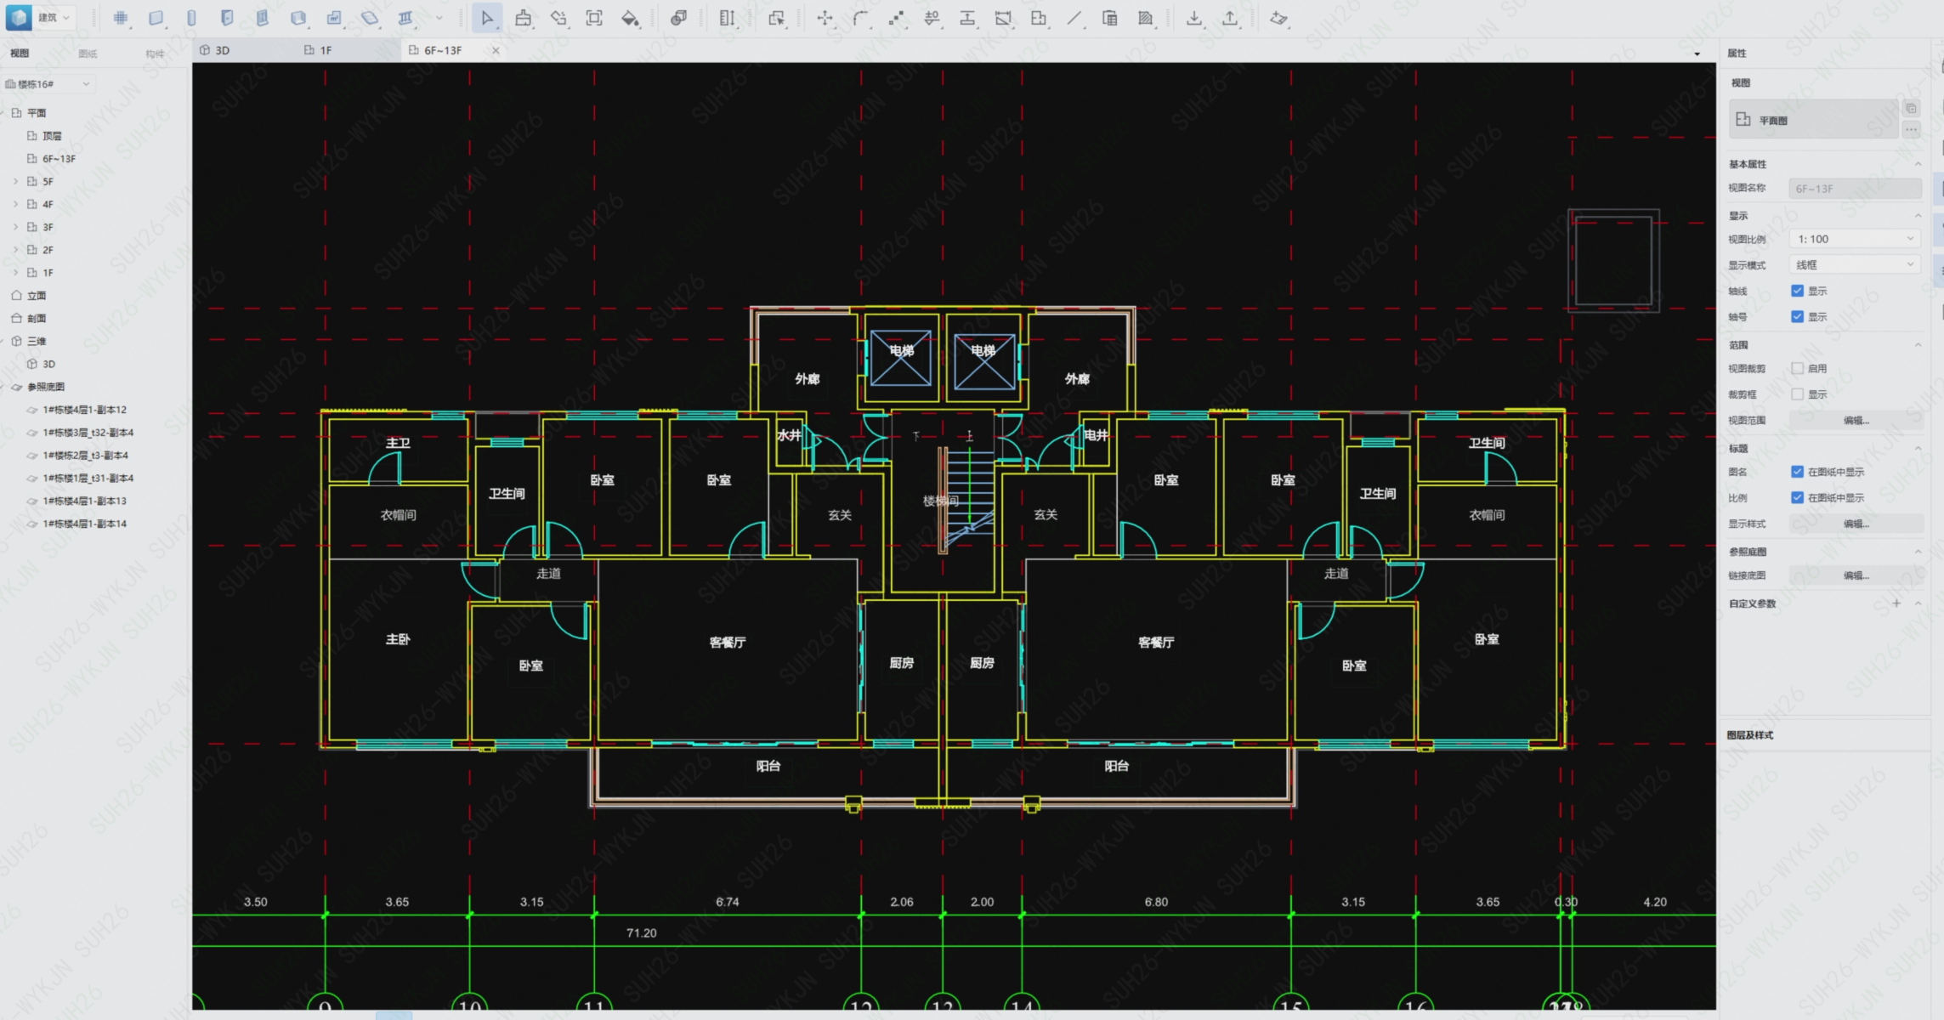
Task: Select the axis grid tool icon
Action: (x=121, y=18)
